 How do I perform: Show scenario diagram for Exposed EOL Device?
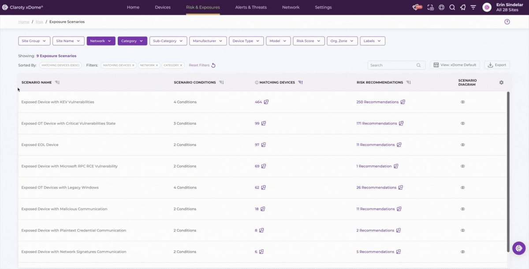[x=462, y=145]
